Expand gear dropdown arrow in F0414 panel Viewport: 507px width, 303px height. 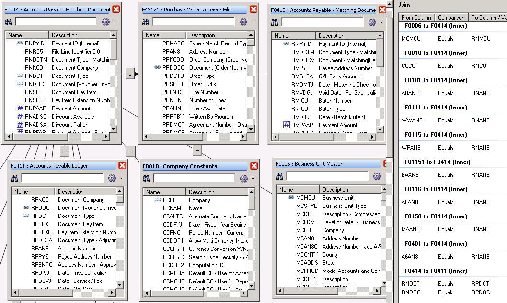[x=115, y=22]
